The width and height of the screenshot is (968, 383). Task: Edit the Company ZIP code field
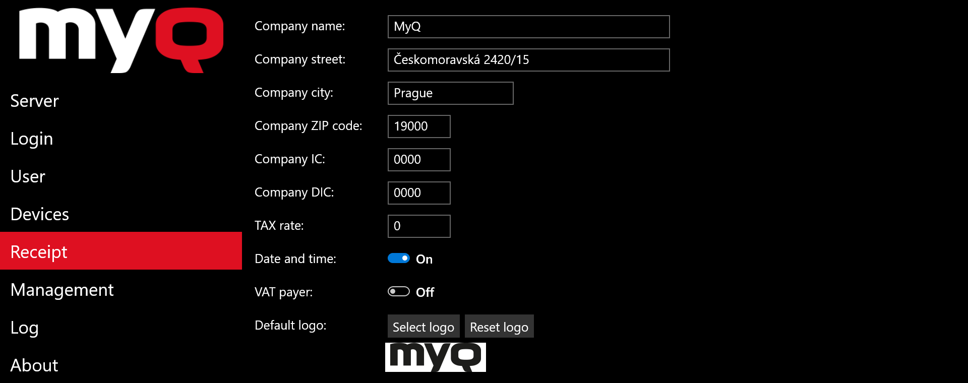coord(418,126)
